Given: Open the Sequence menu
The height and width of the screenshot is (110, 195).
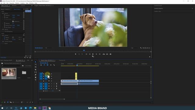Looking at the screenshot, I should [x=12, y=3].
